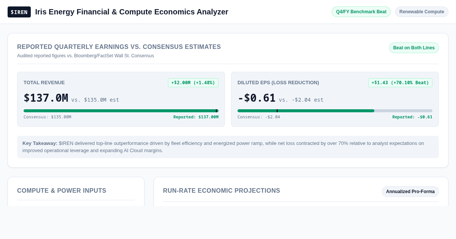
Task: Click the Key Takeaway summary box
Action: [x=228, y=147]
